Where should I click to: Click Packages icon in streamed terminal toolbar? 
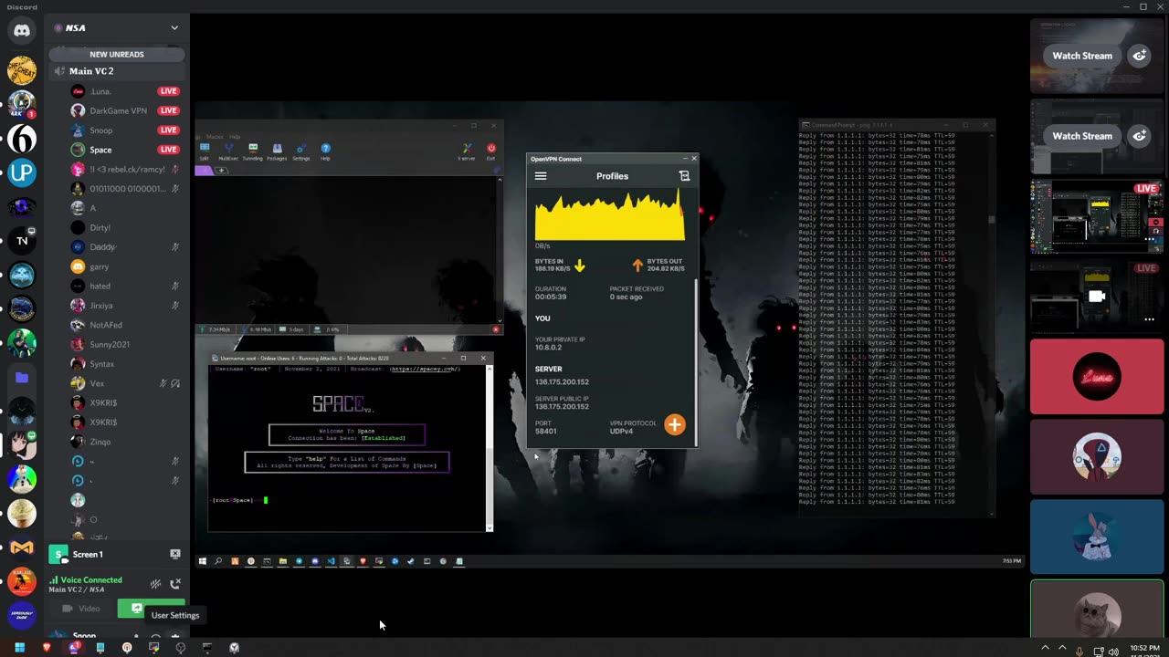tap(277, 151)
